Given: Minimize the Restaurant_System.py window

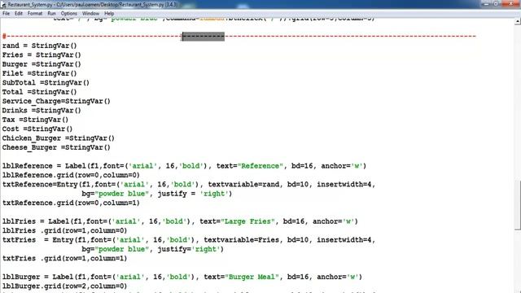Looking at the screenshot, I should (x=487, y=3).
